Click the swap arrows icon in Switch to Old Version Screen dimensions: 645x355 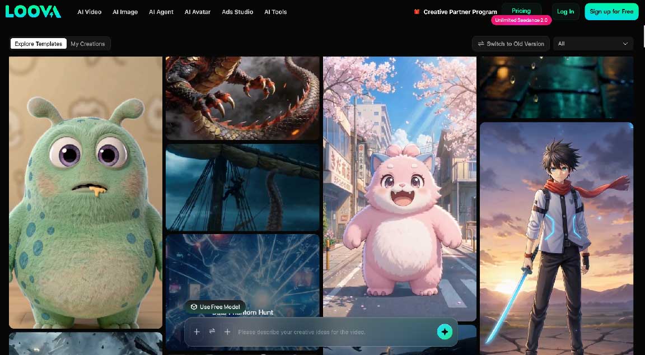480,44
